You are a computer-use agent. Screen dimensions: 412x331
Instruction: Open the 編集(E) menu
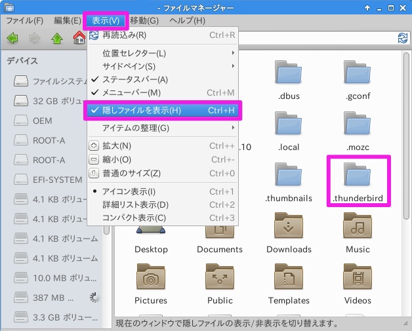[x=68, y=20]
